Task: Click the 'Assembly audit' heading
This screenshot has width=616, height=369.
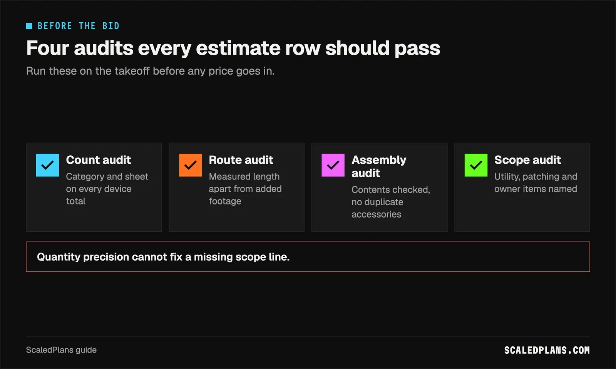Action: pos(379,166)
